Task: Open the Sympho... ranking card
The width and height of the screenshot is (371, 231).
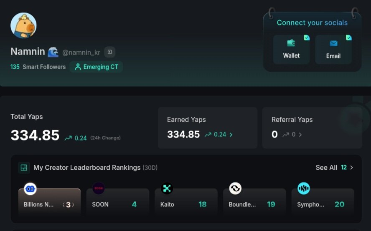Action: pos(323,202)
